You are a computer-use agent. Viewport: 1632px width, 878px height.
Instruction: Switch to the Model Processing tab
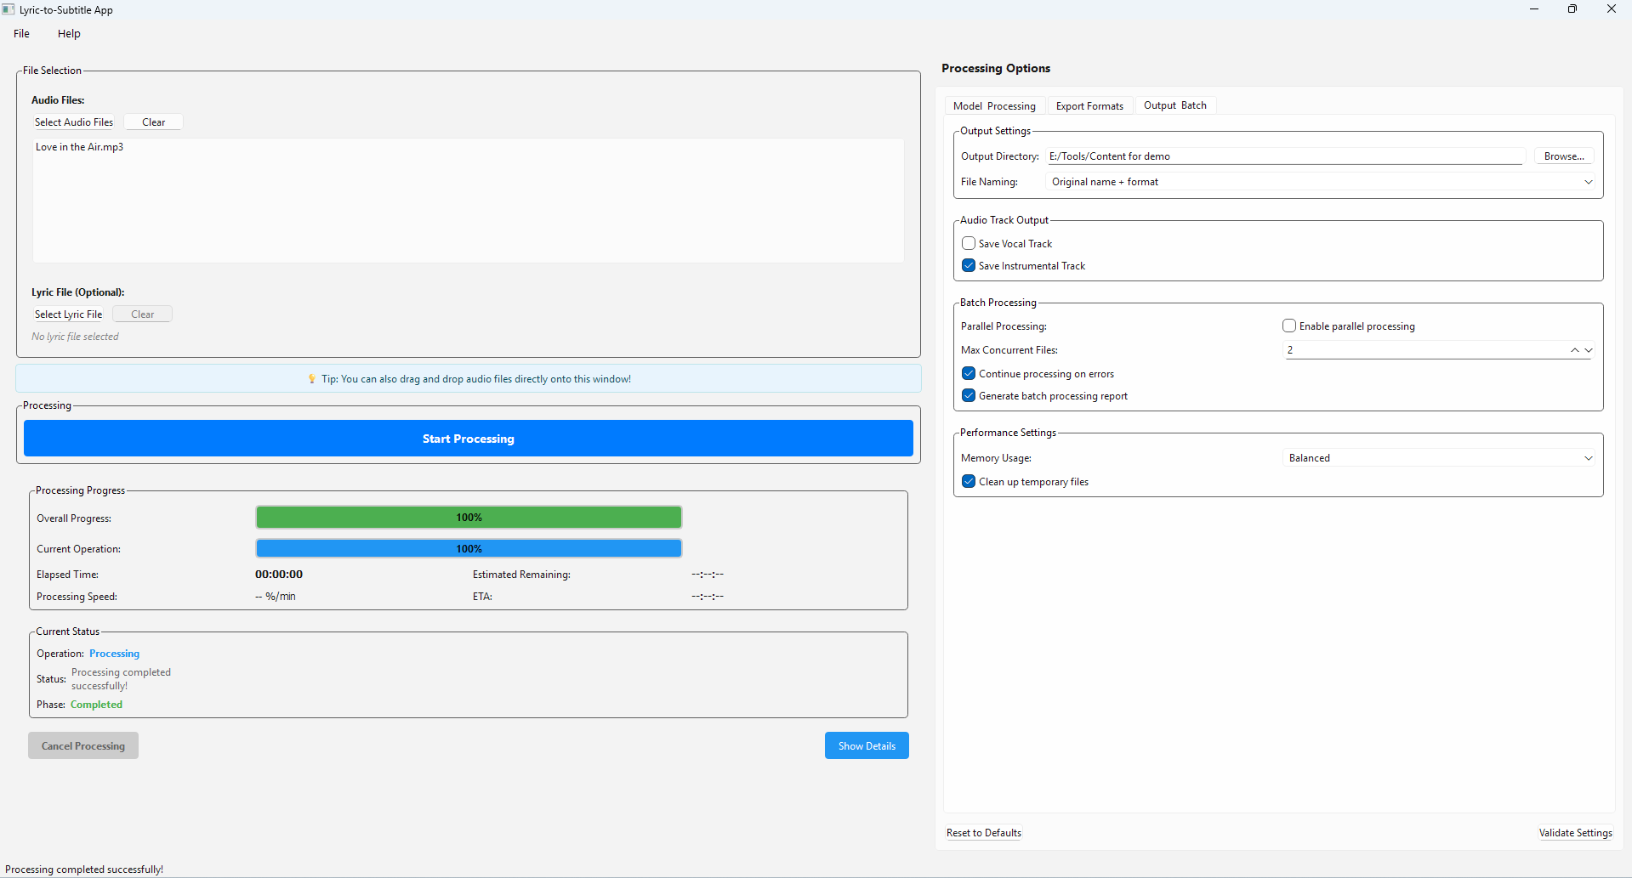(x=994, y=106)
